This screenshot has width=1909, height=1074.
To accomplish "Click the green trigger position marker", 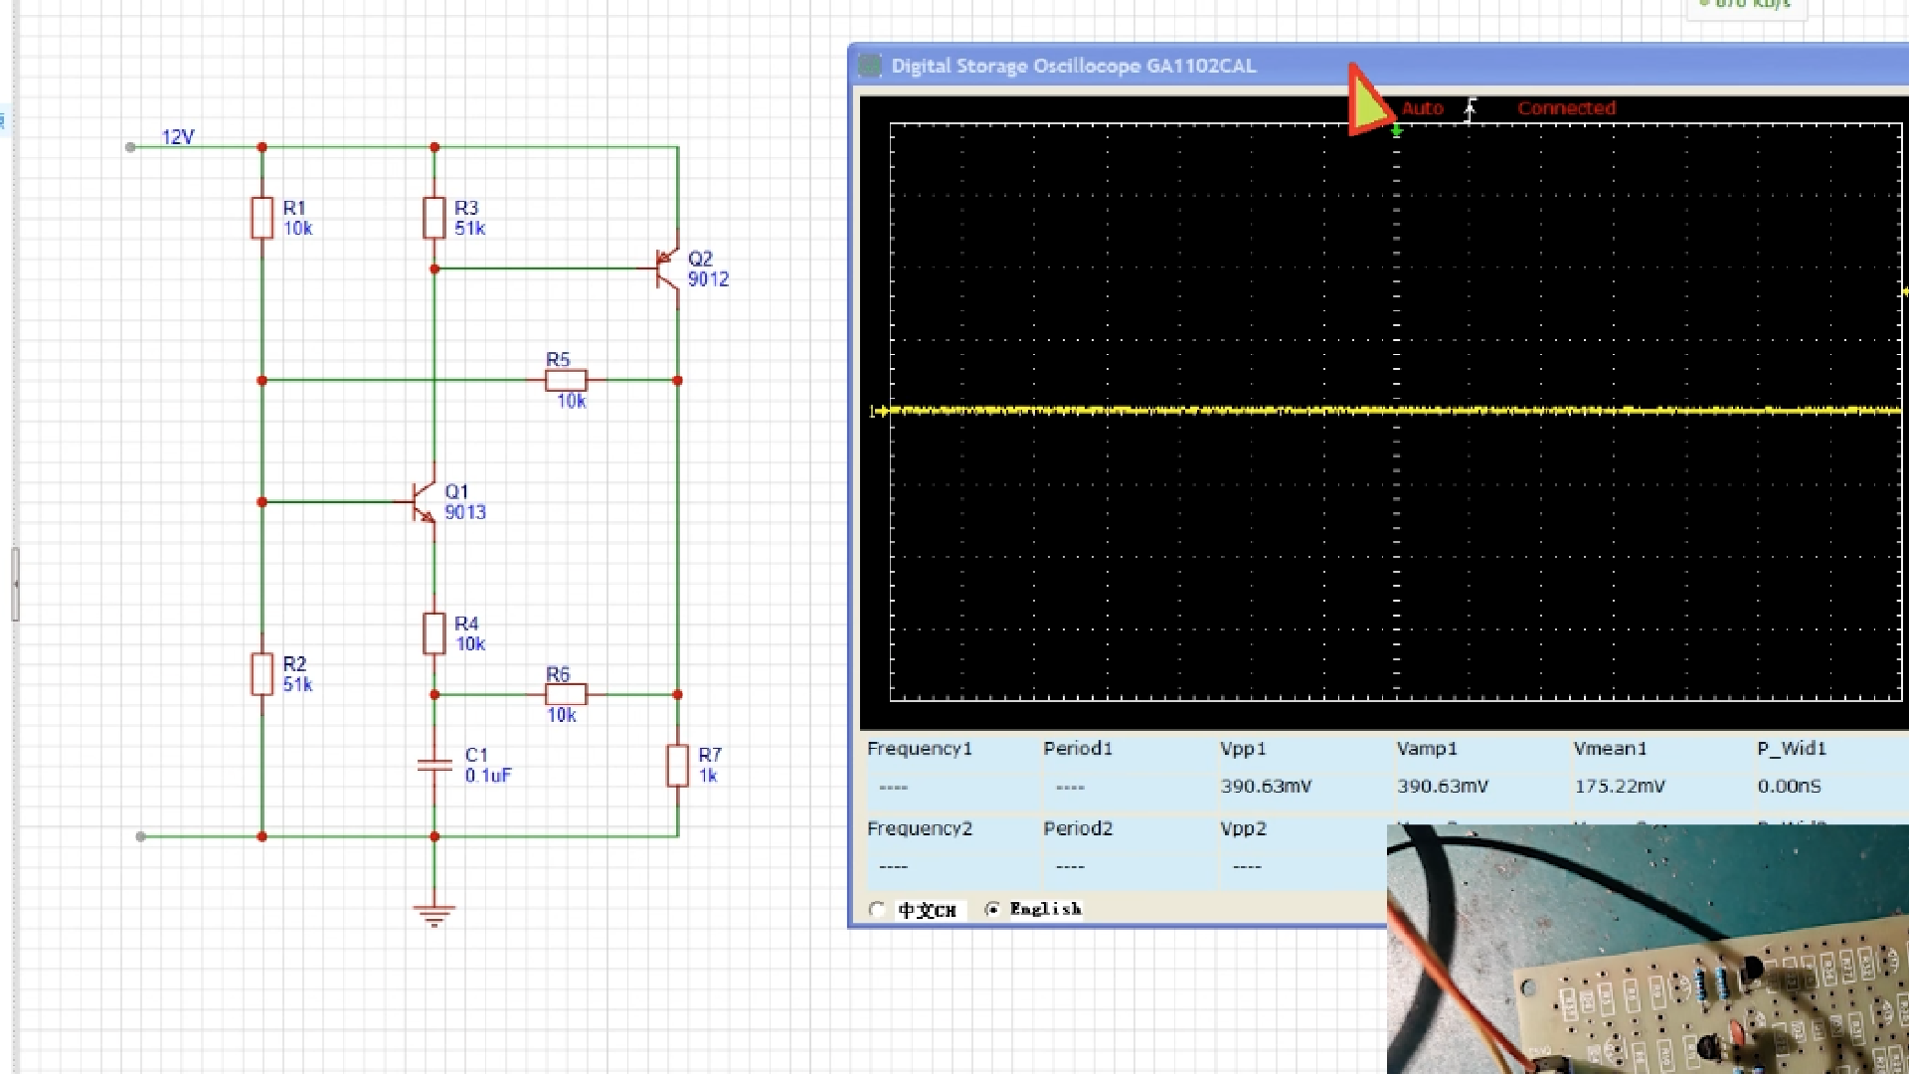I will pyautogui.click(x=1396, y=131).
